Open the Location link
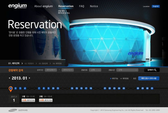 tap(146, 6)
